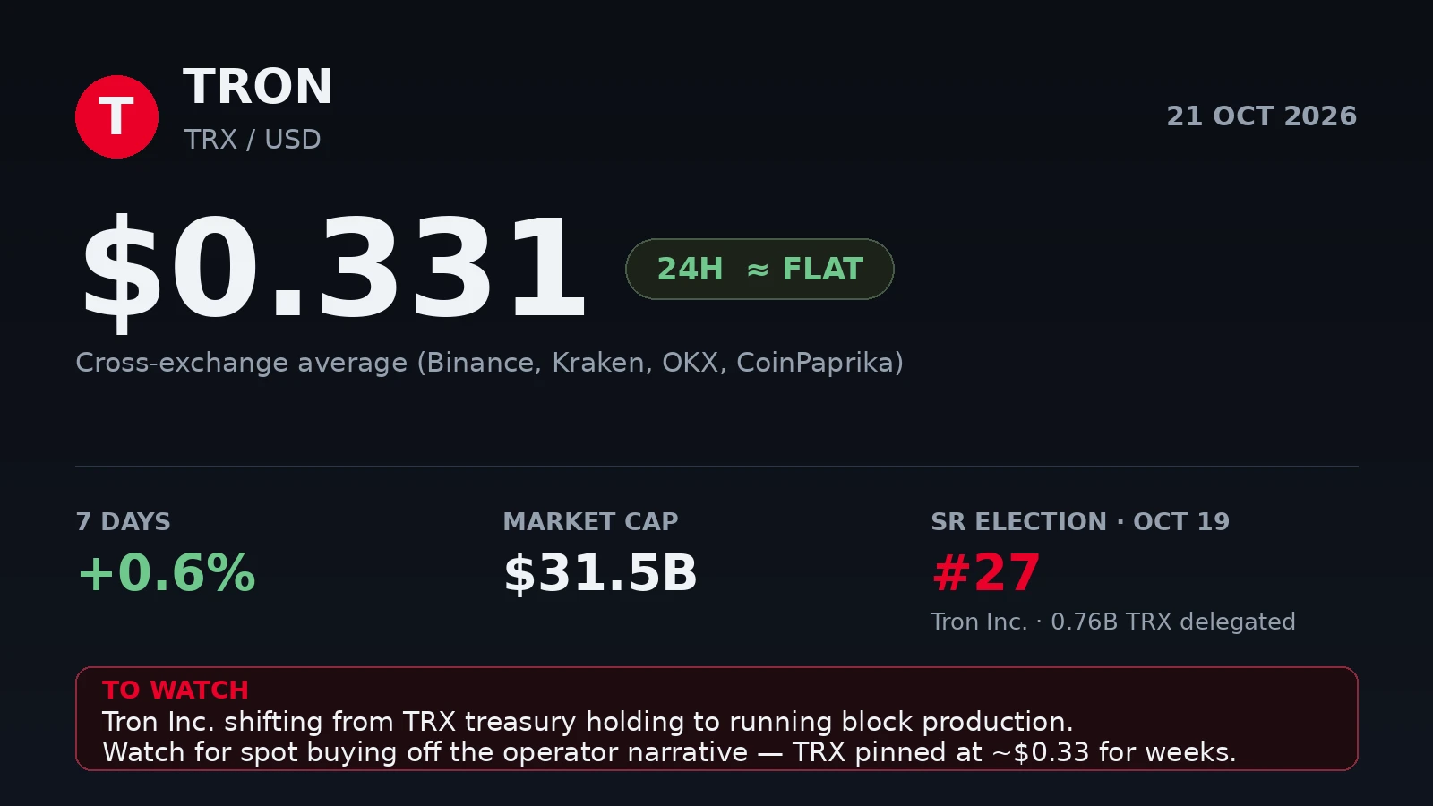Image resolution: width=1433 pixels, height=806 pixels.
Task: Click the 24H FLAT badge
Action: click(759, 269)
